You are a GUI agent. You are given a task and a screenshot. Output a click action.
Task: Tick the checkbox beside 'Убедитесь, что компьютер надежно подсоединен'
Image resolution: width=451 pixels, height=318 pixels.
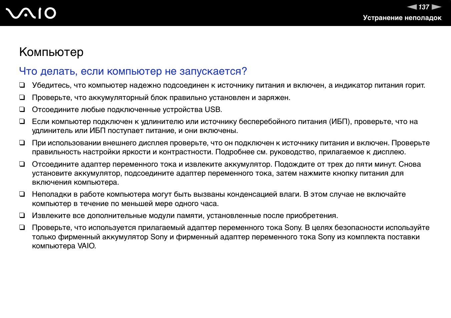click(x=22, y=85)
